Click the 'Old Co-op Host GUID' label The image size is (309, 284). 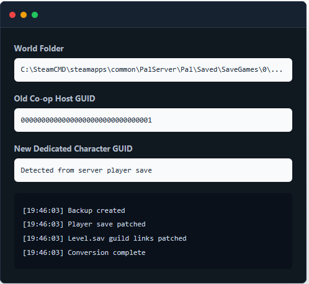pyautogui.click(x=55, y=99)
